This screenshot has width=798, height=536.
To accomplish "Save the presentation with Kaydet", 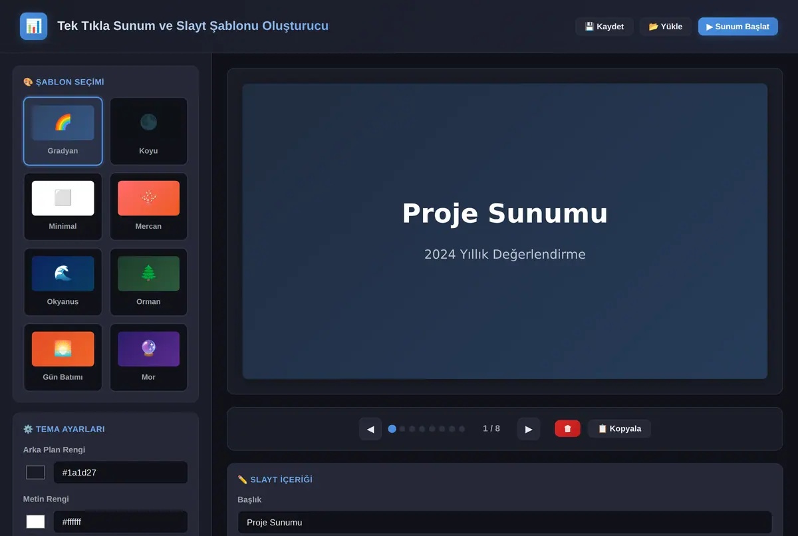I will point(604,27).
